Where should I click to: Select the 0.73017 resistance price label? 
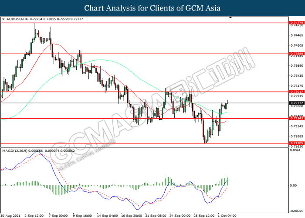click(297, 92)
